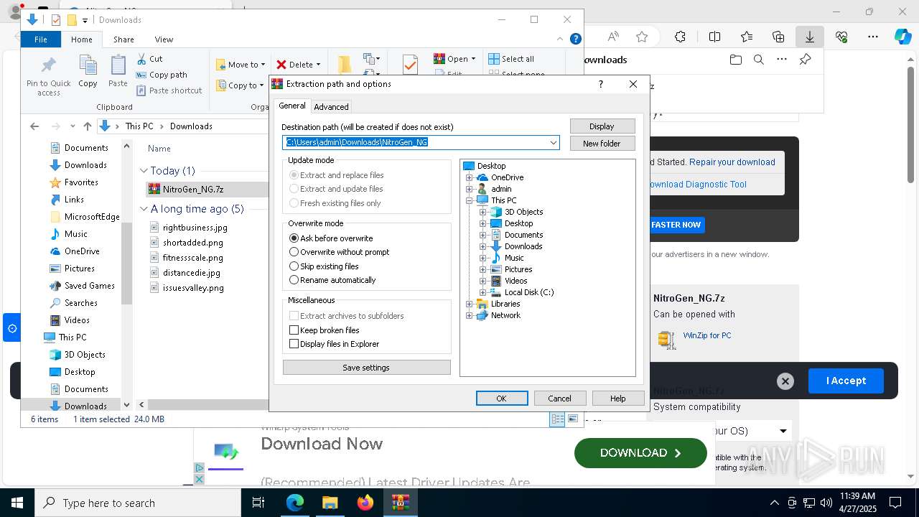The width and height of the screenshot is (919, 517).
Task: Click Cancel in extraction dialog
Action: pos(560,399)
